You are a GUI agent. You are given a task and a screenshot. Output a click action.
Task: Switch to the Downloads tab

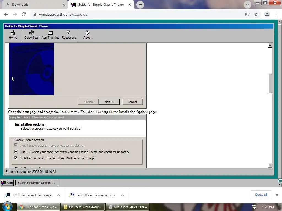(x=34, y=5)
